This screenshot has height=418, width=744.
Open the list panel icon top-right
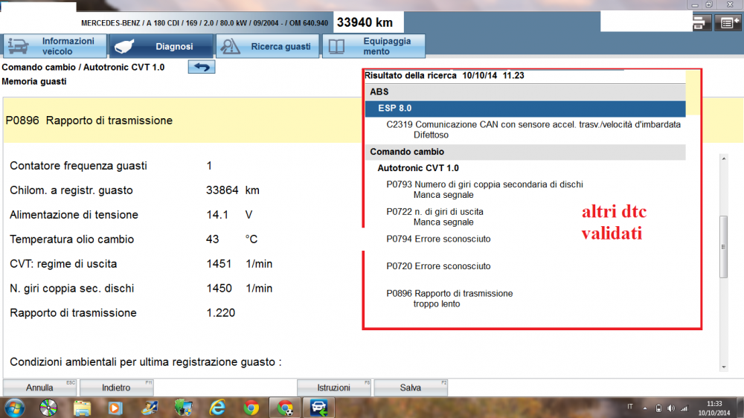tap(729, 23)
